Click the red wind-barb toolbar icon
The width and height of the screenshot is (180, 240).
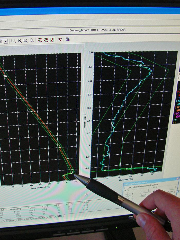click(60, 40)
